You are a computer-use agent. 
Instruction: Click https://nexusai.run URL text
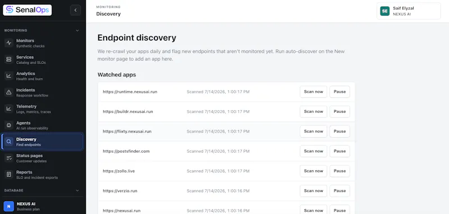(122, 211)
